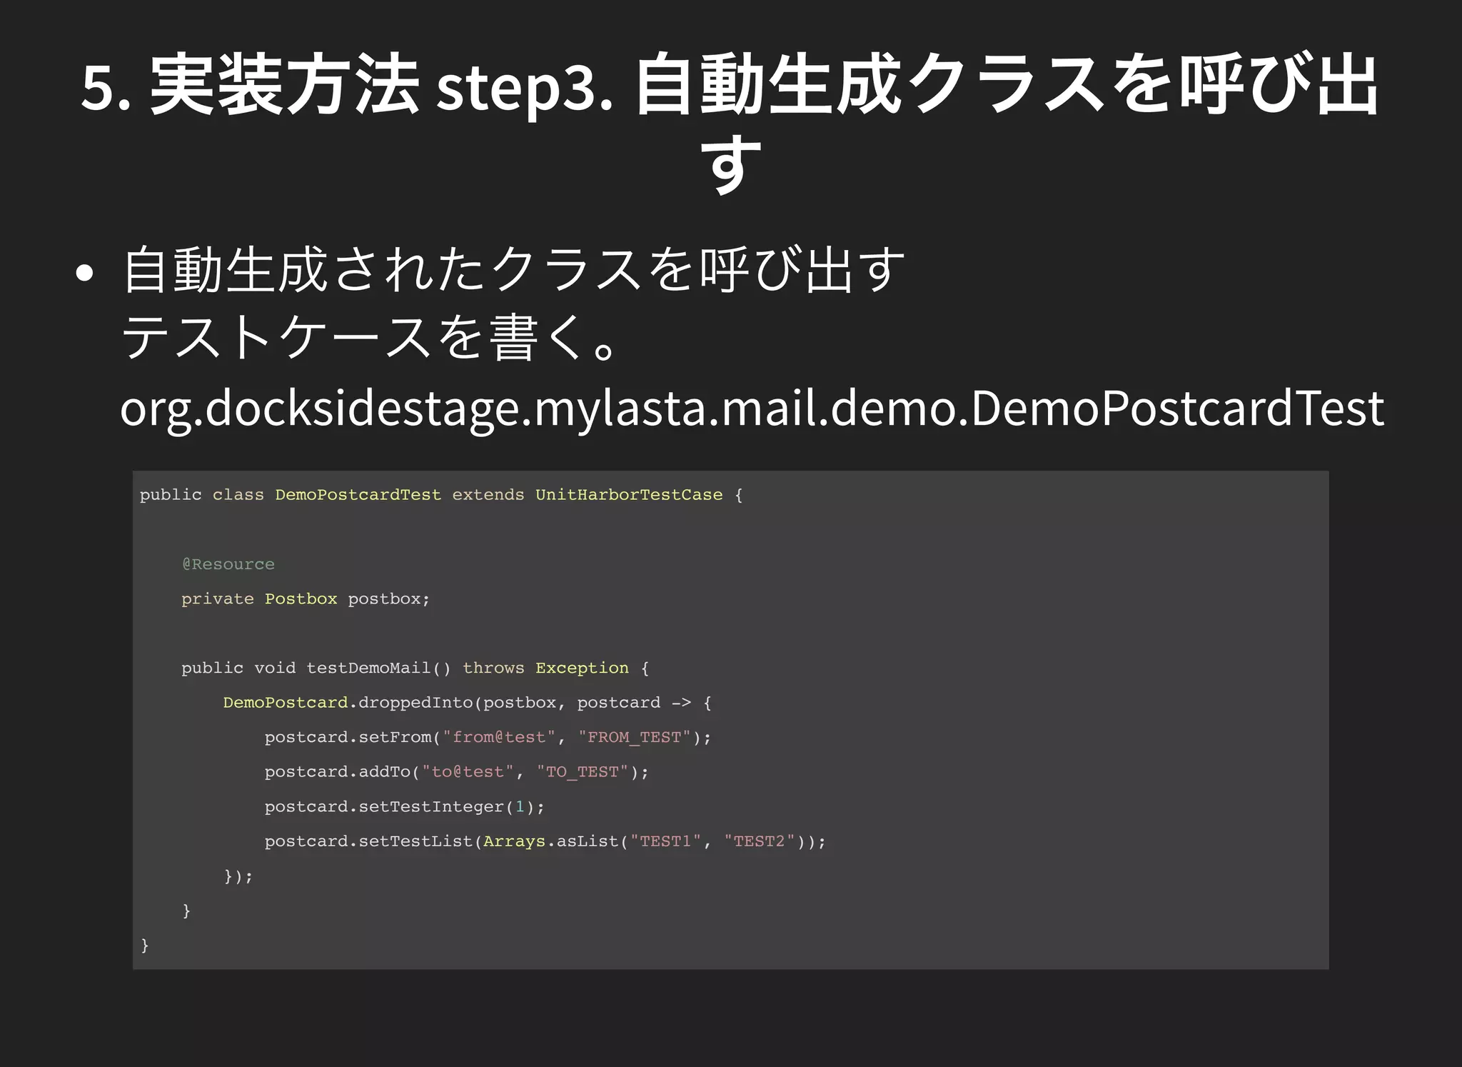
Task: Click Arrays in the asList call
Action: [x=514, y=841]
